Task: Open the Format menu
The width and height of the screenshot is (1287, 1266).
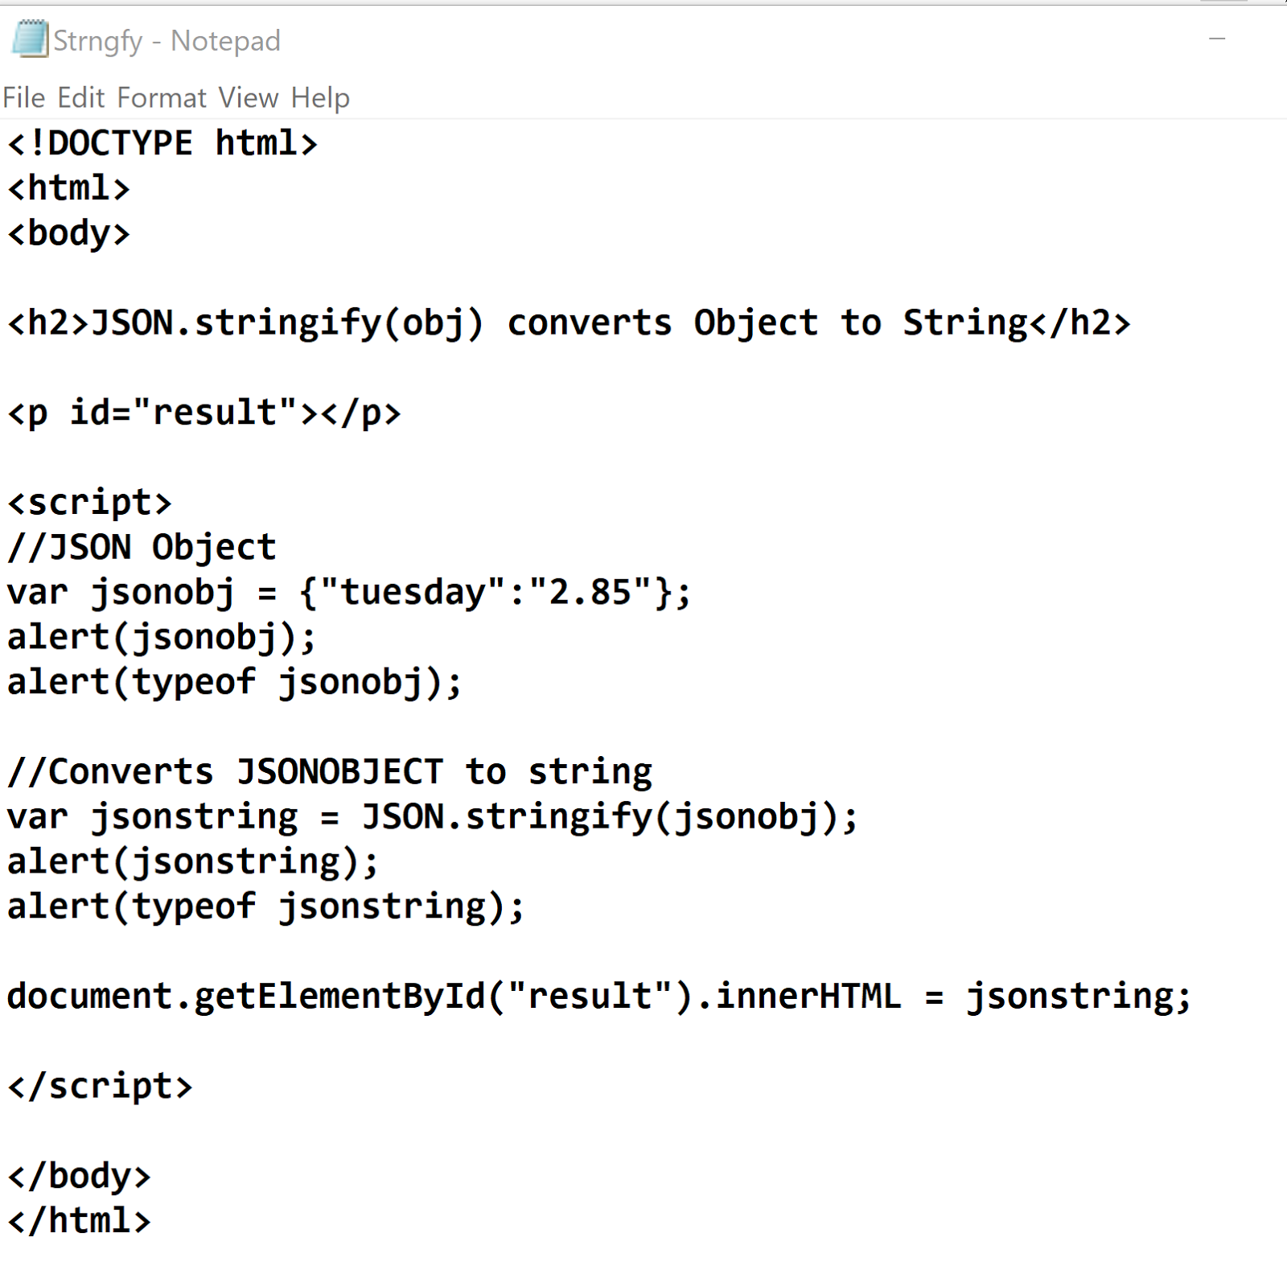Action: [161, 97]
